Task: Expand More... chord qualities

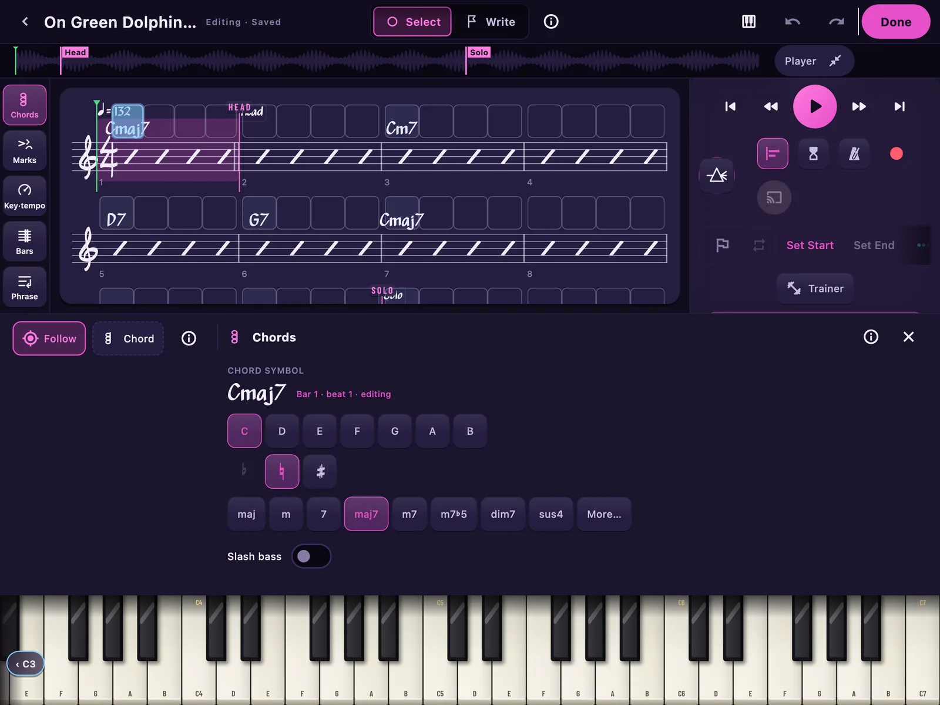Action: [604, 514]
